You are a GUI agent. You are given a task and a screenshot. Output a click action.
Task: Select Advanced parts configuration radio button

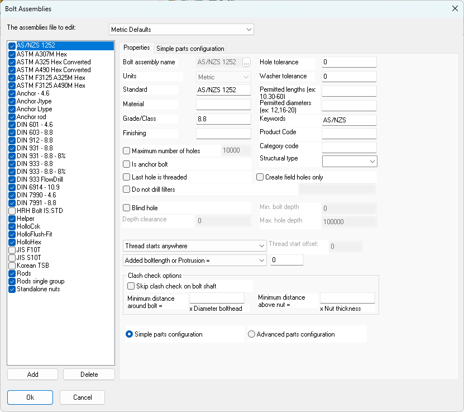coord(252,334)
